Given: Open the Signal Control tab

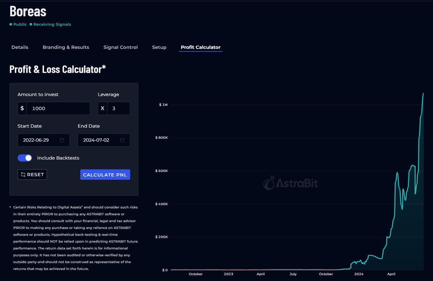Looking at the screenshot, I should pyautogui.click(x=121, y=47).
